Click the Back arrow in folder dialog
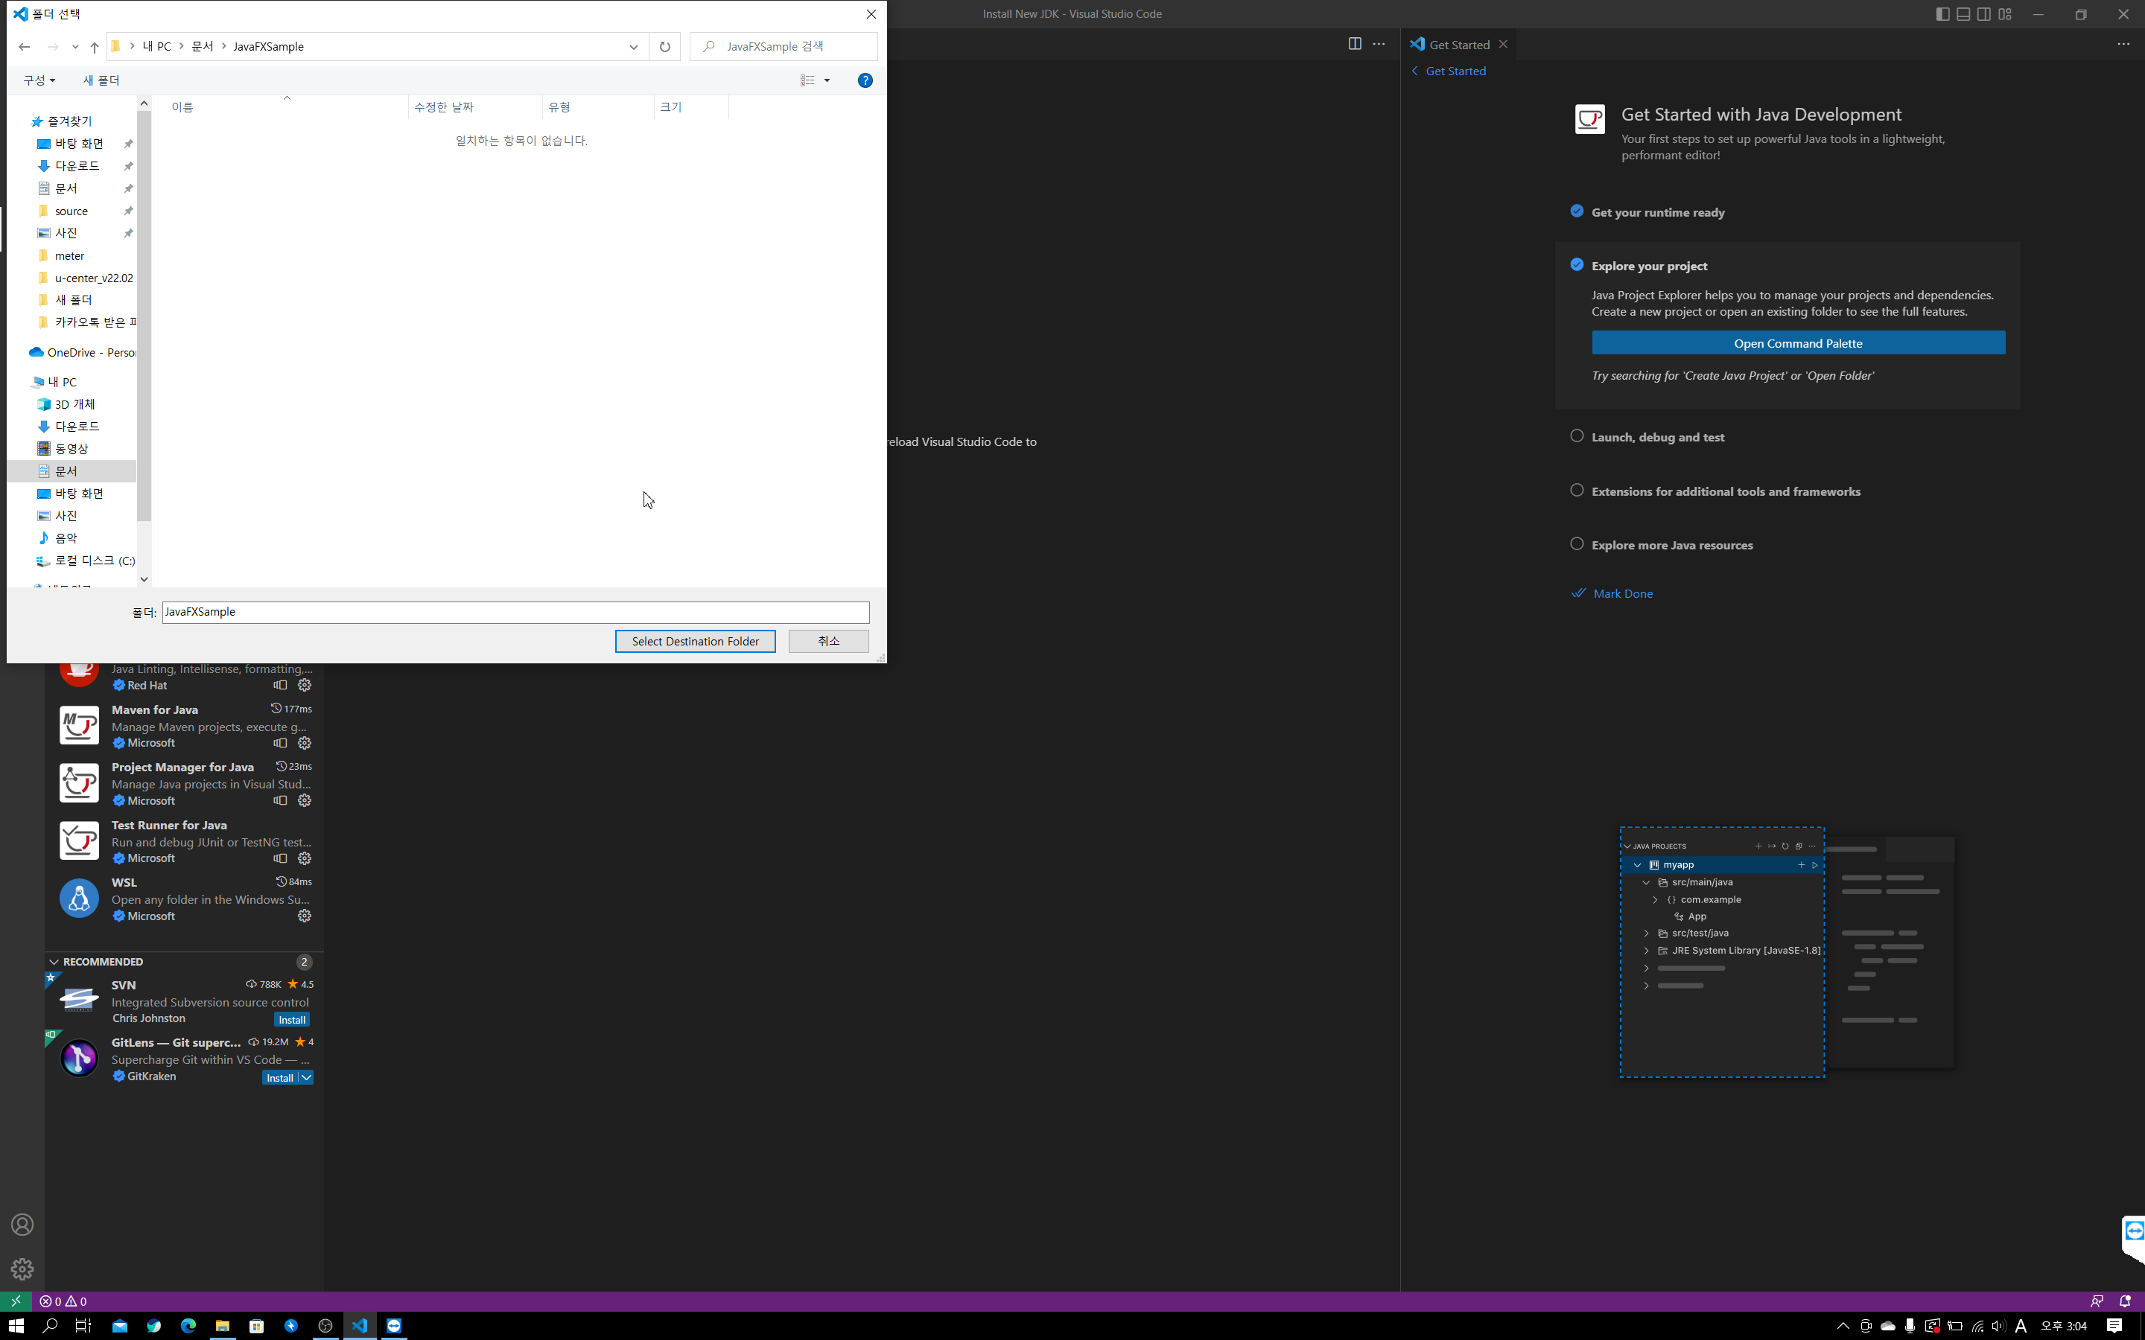Image resolution: width=2145 pixels, height=1340 pixels. (x=24, y=46)
